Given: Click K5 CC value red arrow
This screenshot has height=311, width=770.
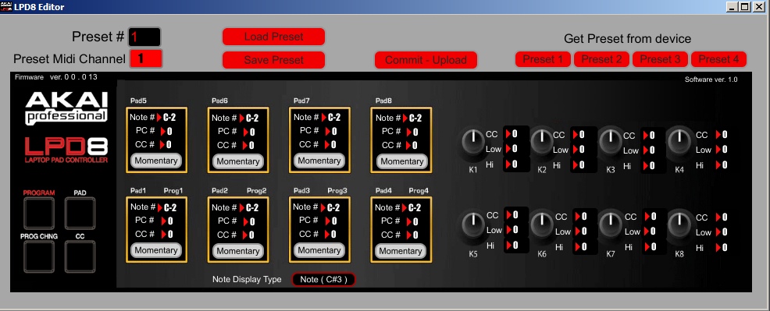Looking at the screenshot, I should coord(508,214).
